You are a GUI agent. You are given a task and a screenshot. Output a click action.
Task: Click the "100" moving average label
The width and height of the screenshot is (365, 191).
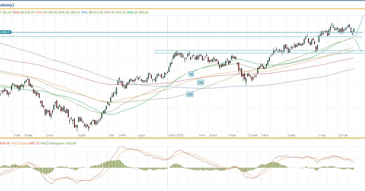coord(200,82)
